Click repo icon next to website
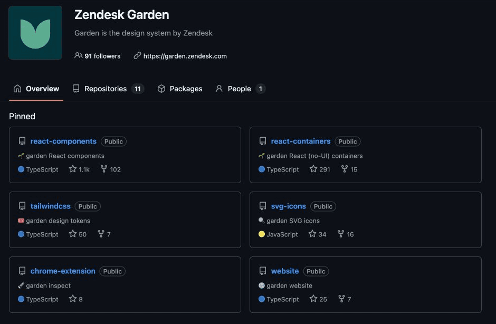The image size is (496, 324). [x=263, y=271]
